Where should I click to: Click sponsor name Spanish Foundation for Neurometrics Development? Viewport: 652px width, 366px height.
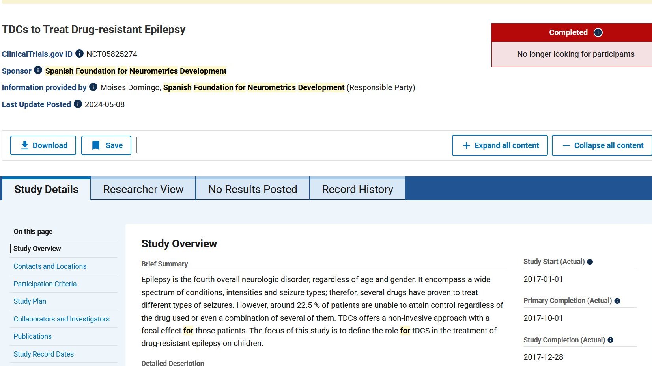click(x=136, y=71)
